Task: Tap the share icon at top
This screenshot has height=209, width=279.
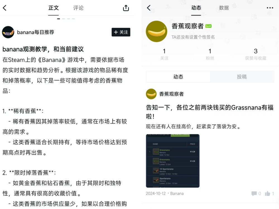Action: click(x=126, y=8)
